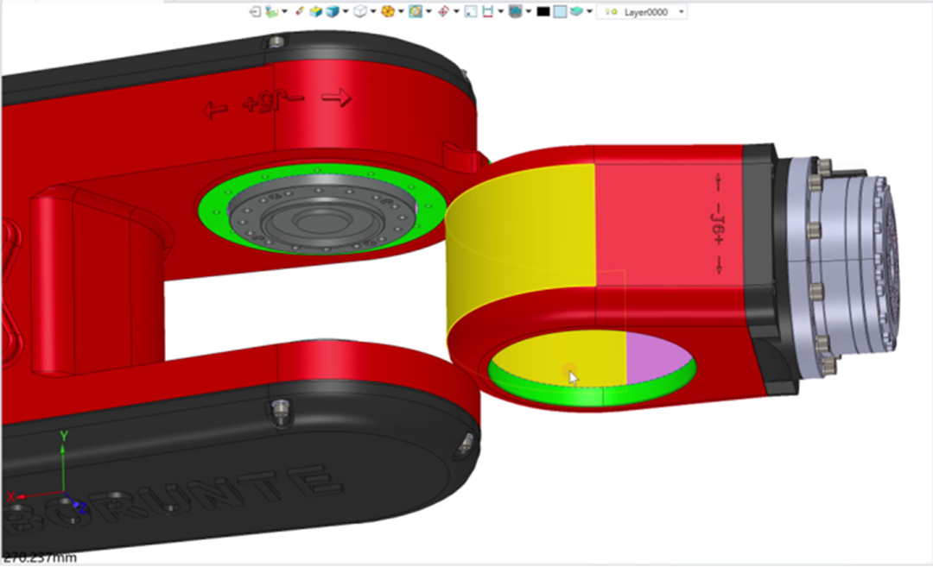This screenshot has width=933, height=567.
Task: Choose the shaded blue cube display icon
Action: click(332, 12)
